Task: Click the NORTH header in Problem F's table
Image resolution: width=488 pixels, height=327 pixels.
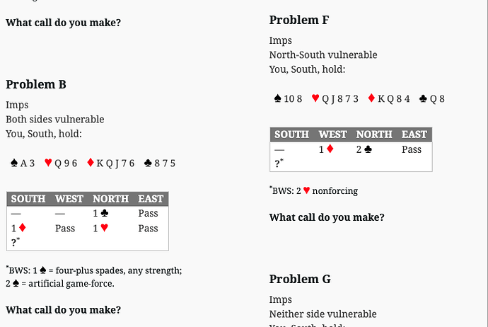Action: pyautogui.click(x=374, y=134)
